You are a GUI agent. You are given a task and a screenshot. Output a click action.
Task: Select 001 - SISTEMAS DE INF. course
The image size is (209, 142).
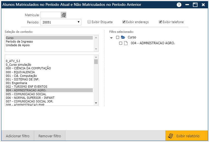49,79
